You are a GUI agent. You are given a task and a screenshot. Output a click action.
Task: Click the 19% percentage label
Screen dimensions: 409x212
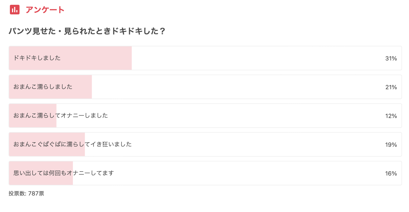pos(391,145)
